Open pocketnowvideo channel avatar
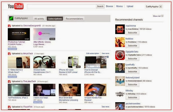This screenshot has height=112, width=173. pyautogui.click(x=120, y=106)
